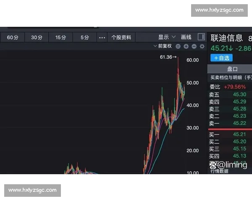This screenshot has width=252, height=201.
Task: Select 卖四 price 45.29
Action: pos(239,102)
